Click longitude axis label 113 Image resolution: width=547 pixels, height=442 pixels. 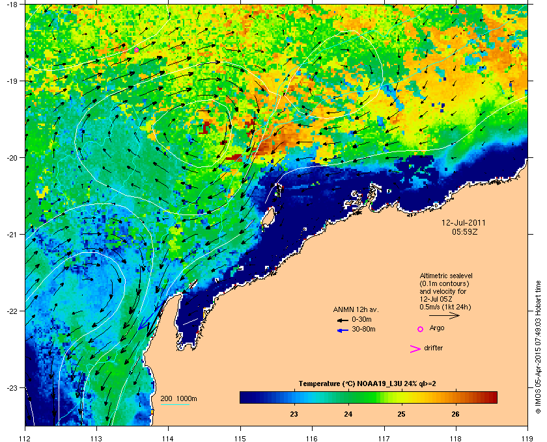[x=96, y=439]
